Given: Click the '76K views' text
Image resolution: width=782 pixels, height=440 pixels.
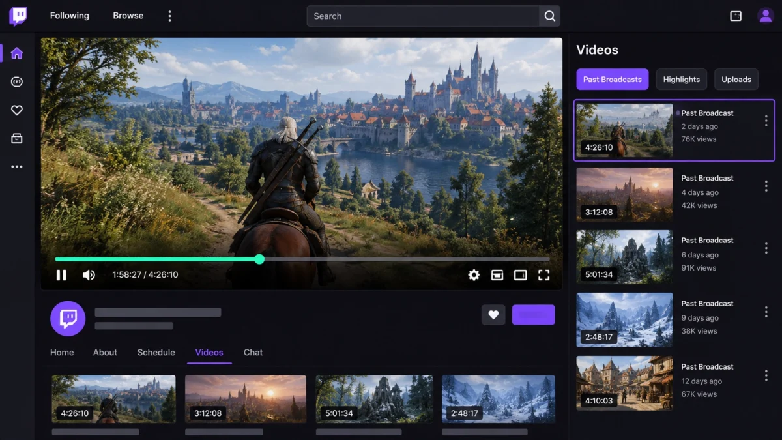Looking at the screenshot, I should [699, 139].
